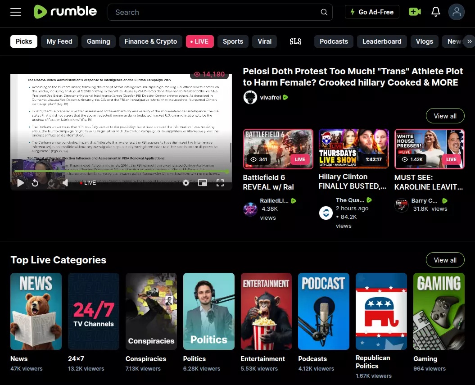Play the featured live video
This screenshot has width=475, height=385.
tap(21, 183)
